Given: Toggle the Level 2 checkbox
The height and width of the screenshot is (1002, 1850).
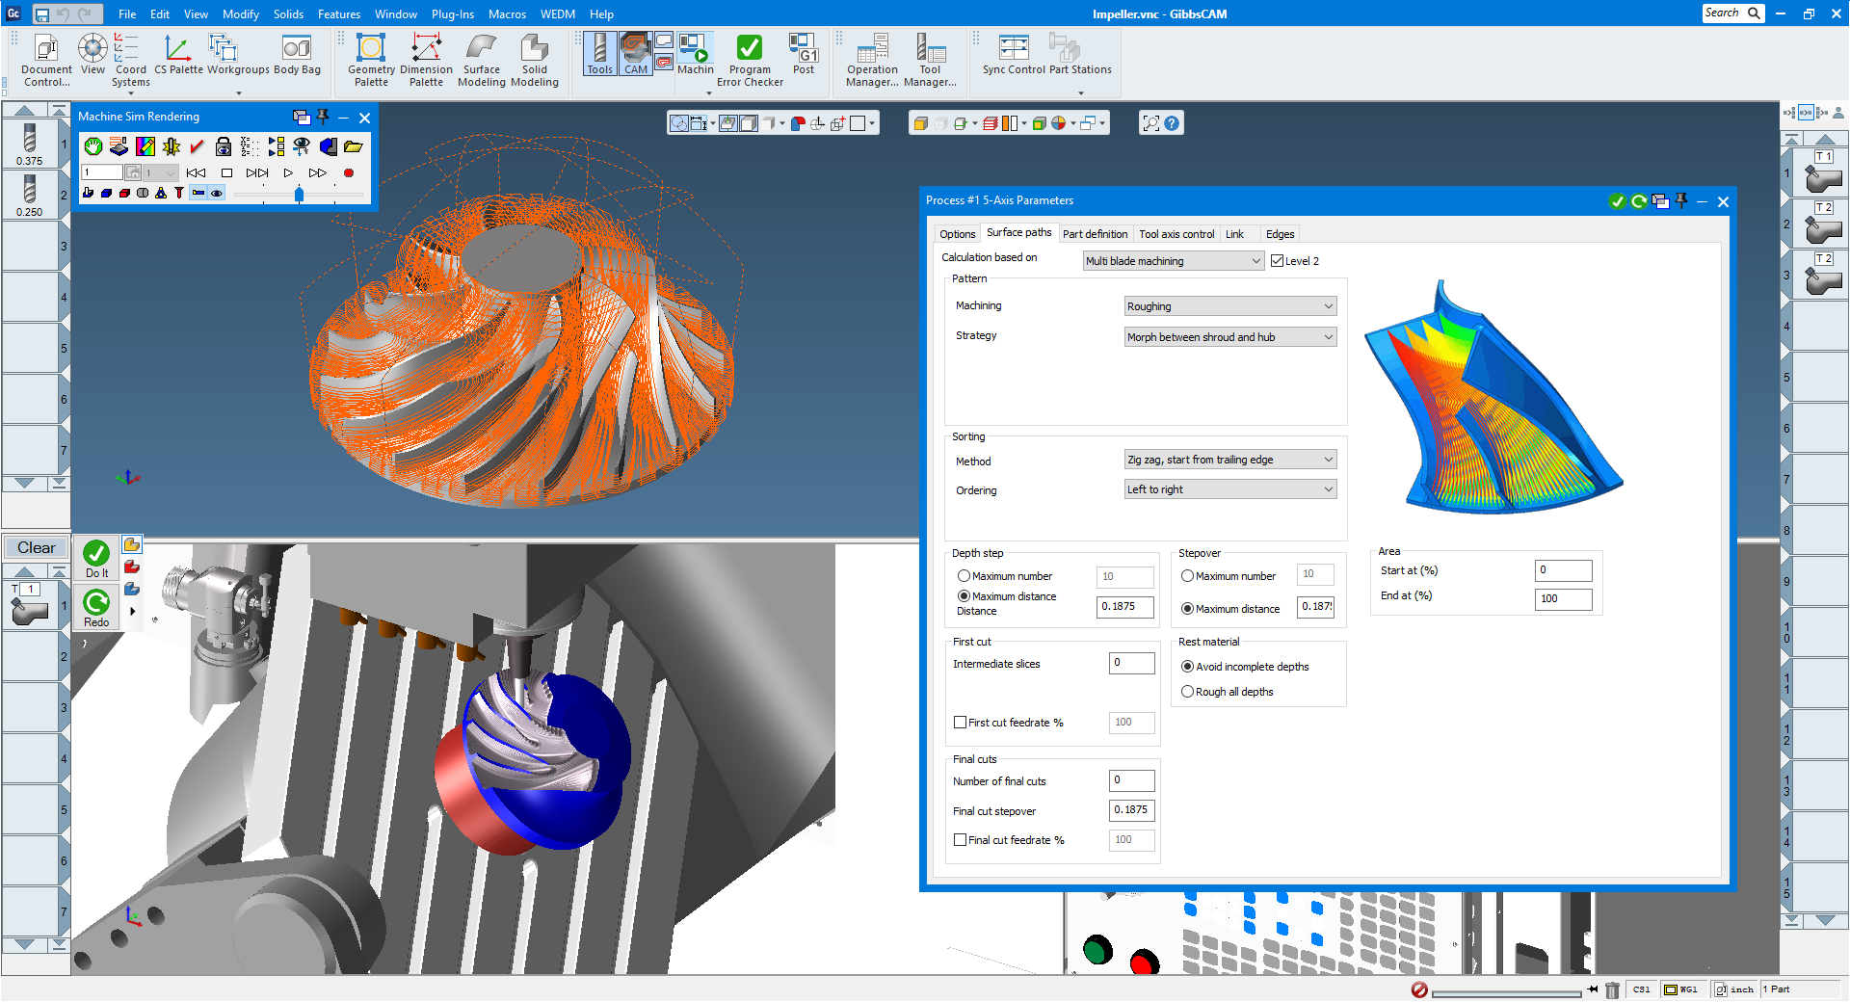Looking at the screenshot, I should (x=1278, y=261).
